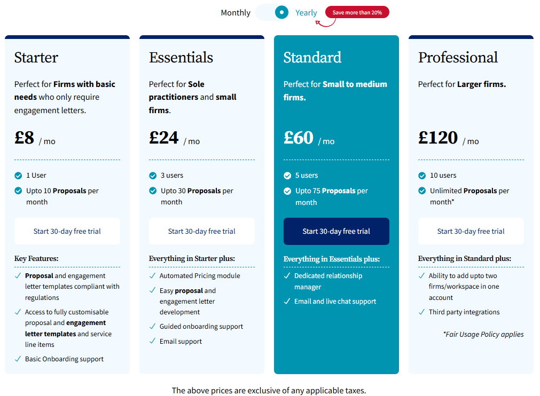Click the "Save more than 20%" badge
Viewport: 540px width, 396px height.
(x=356, y=12)
